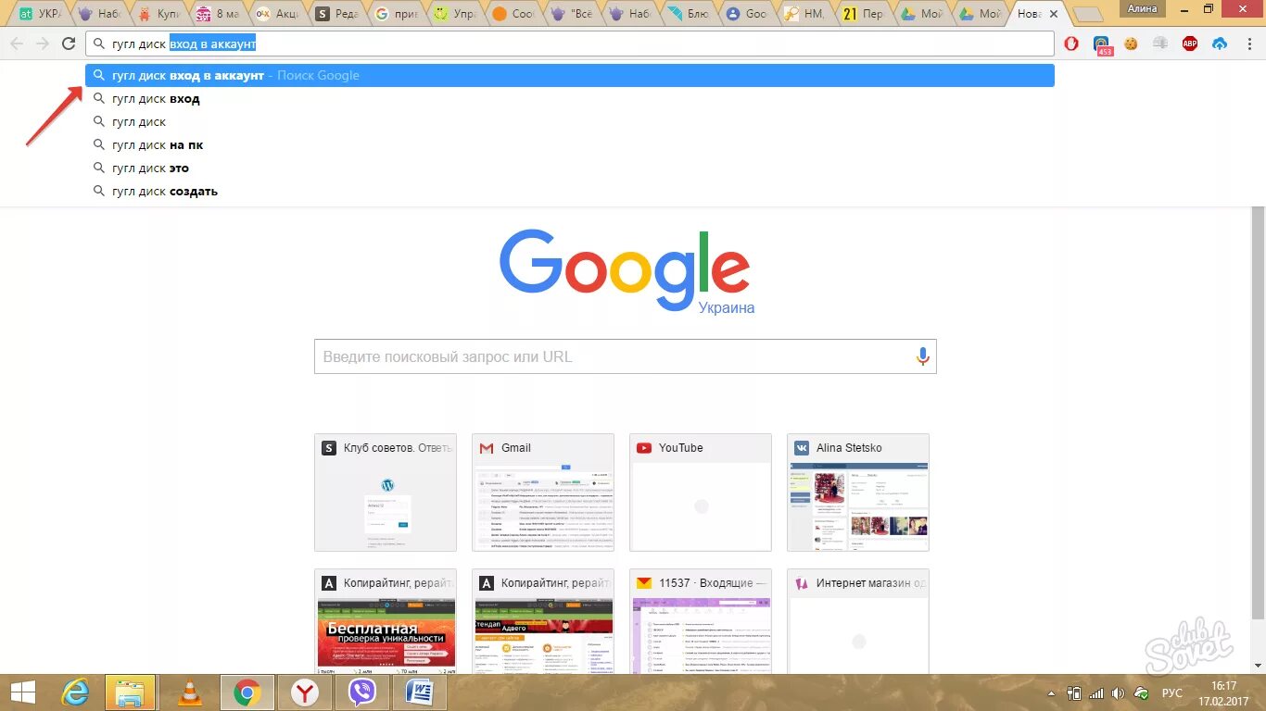Switch to the 'УКР' tab
This screenshot has width=1266, height=711.
pyautogui.click(x=42, y=14)
